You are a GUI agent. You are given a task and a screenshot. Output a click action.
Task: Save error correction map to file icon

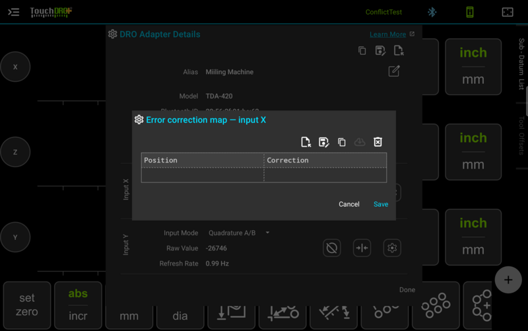(323, 142)
